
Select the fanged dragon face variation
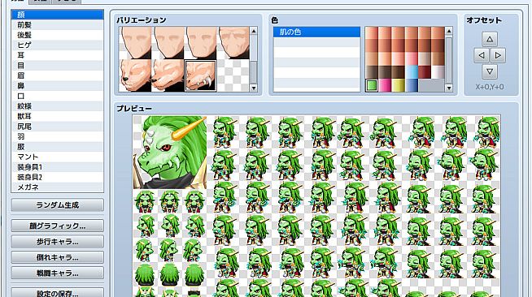pyautogui.click(x=201, y=75)
